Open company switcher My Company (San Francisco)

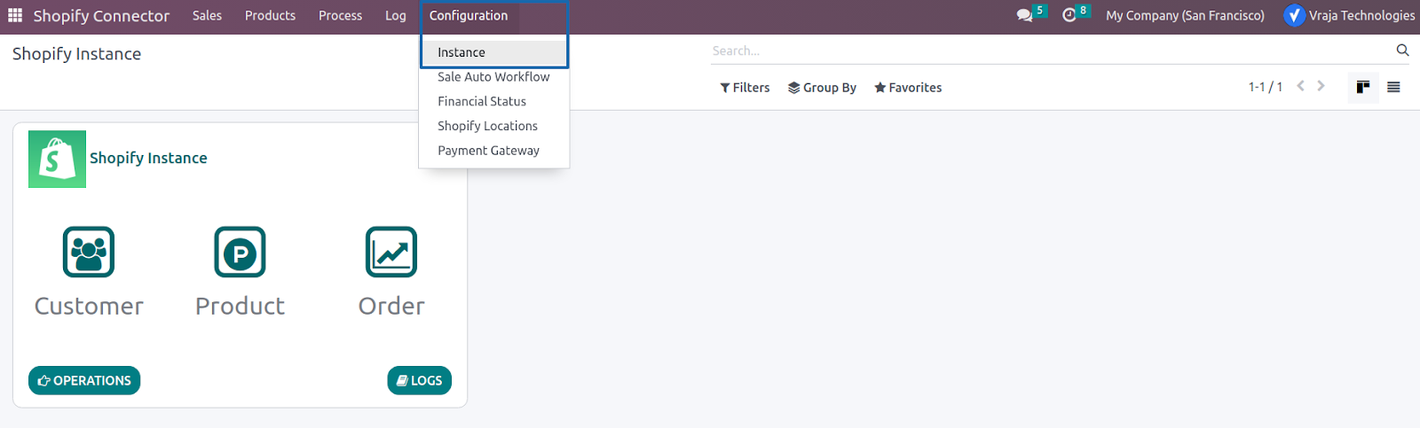1185,15
